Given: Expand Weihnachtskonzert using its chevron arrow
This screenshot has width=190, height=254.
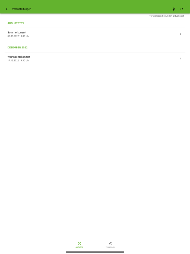Looking at the screenshot, I should [180, 58].
